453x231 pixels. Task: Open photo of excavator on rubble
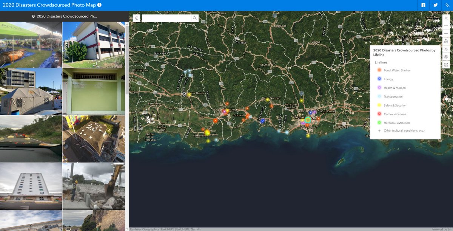pos(94,186)
